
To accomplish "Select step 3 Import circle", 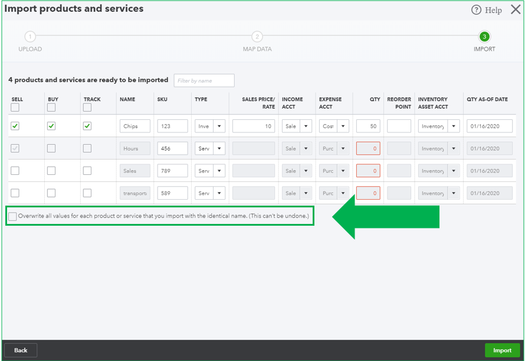I will pos(484,37).
